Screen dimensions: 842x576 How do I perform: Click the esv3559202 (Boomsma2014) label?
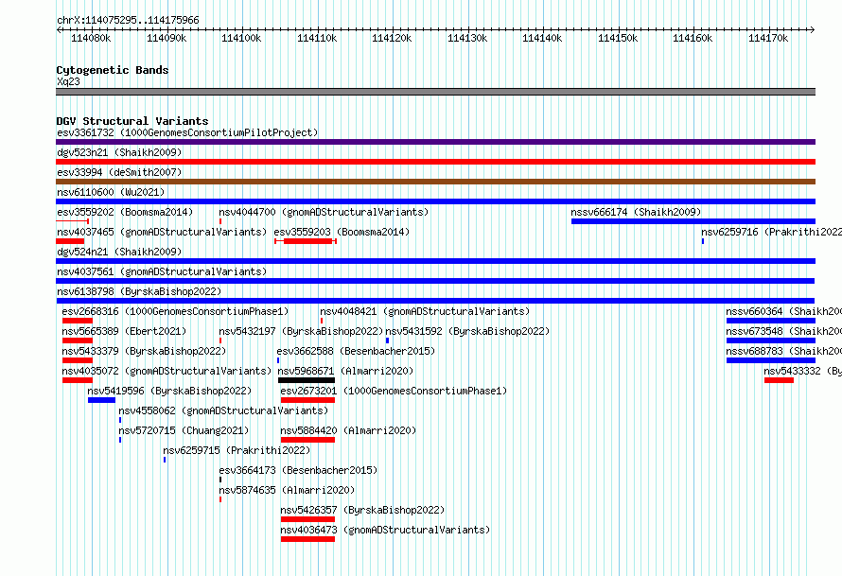tap(125, 212)
